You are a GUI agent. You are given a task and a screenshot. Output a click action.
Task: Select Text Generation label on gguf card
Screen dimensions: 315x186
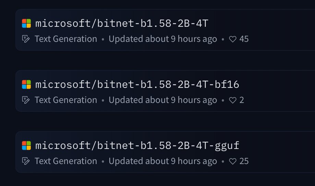coord(66,161)
